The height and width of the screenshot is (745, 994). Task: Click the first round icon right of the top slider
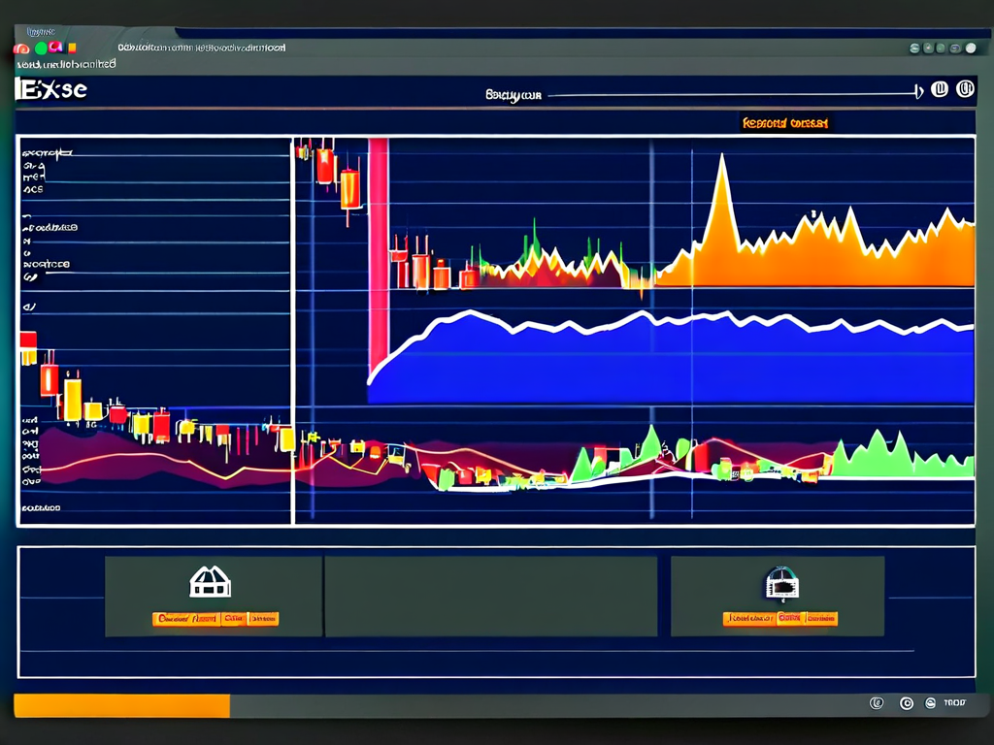[939, 90]
